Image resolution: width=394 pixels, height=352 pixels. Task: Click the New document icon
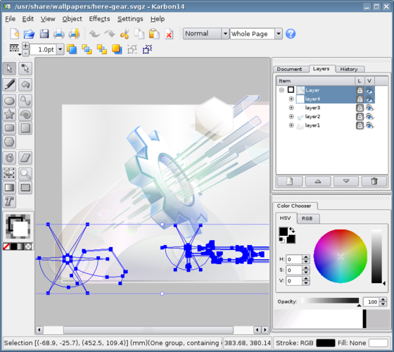click(15, 34)
